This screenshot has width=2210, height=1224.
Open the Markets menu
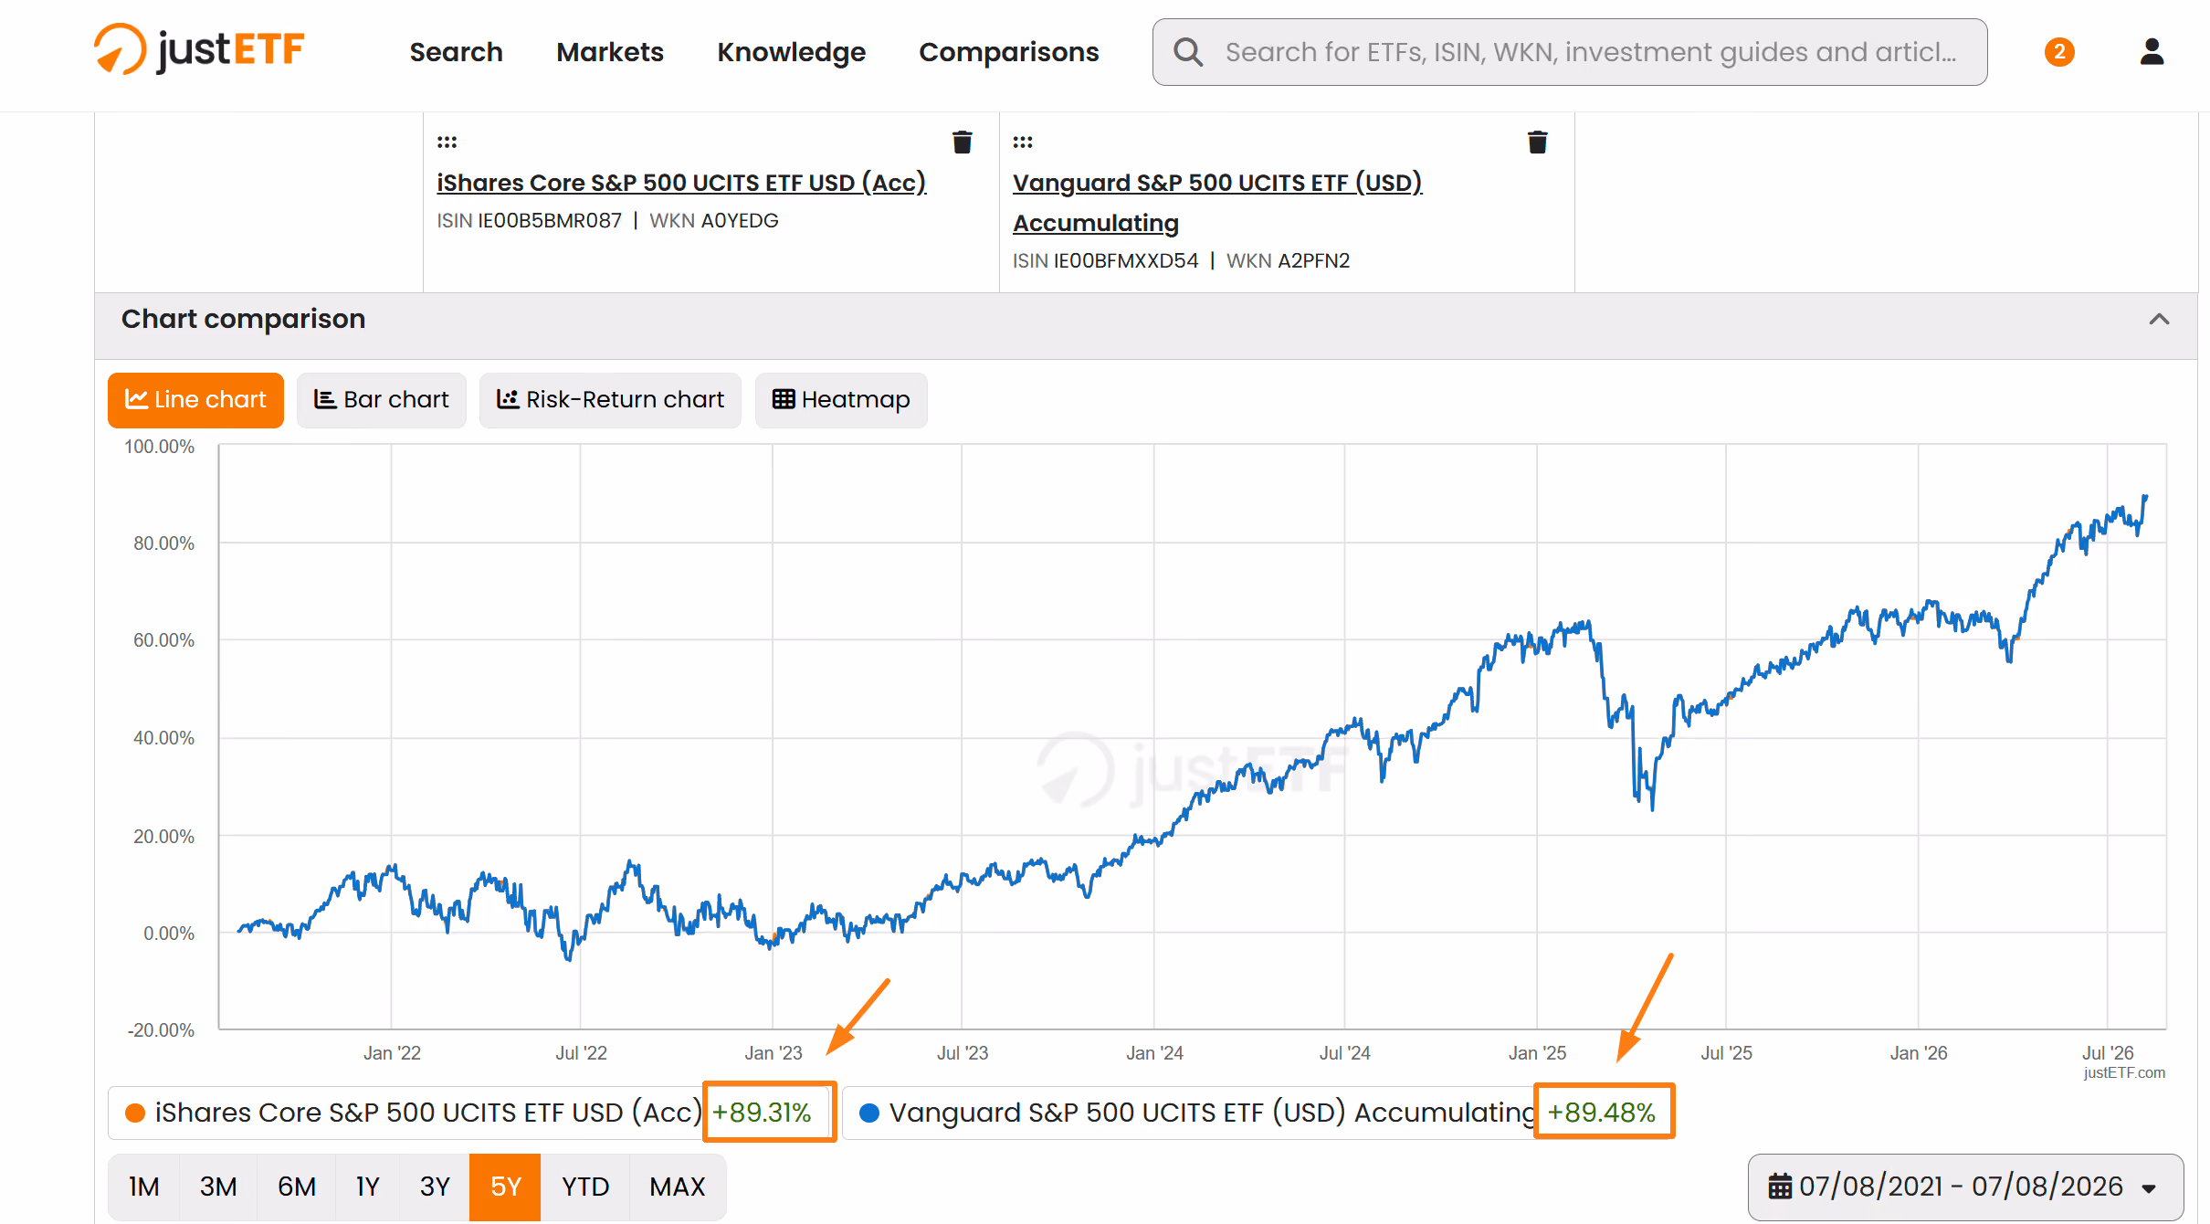610,52
